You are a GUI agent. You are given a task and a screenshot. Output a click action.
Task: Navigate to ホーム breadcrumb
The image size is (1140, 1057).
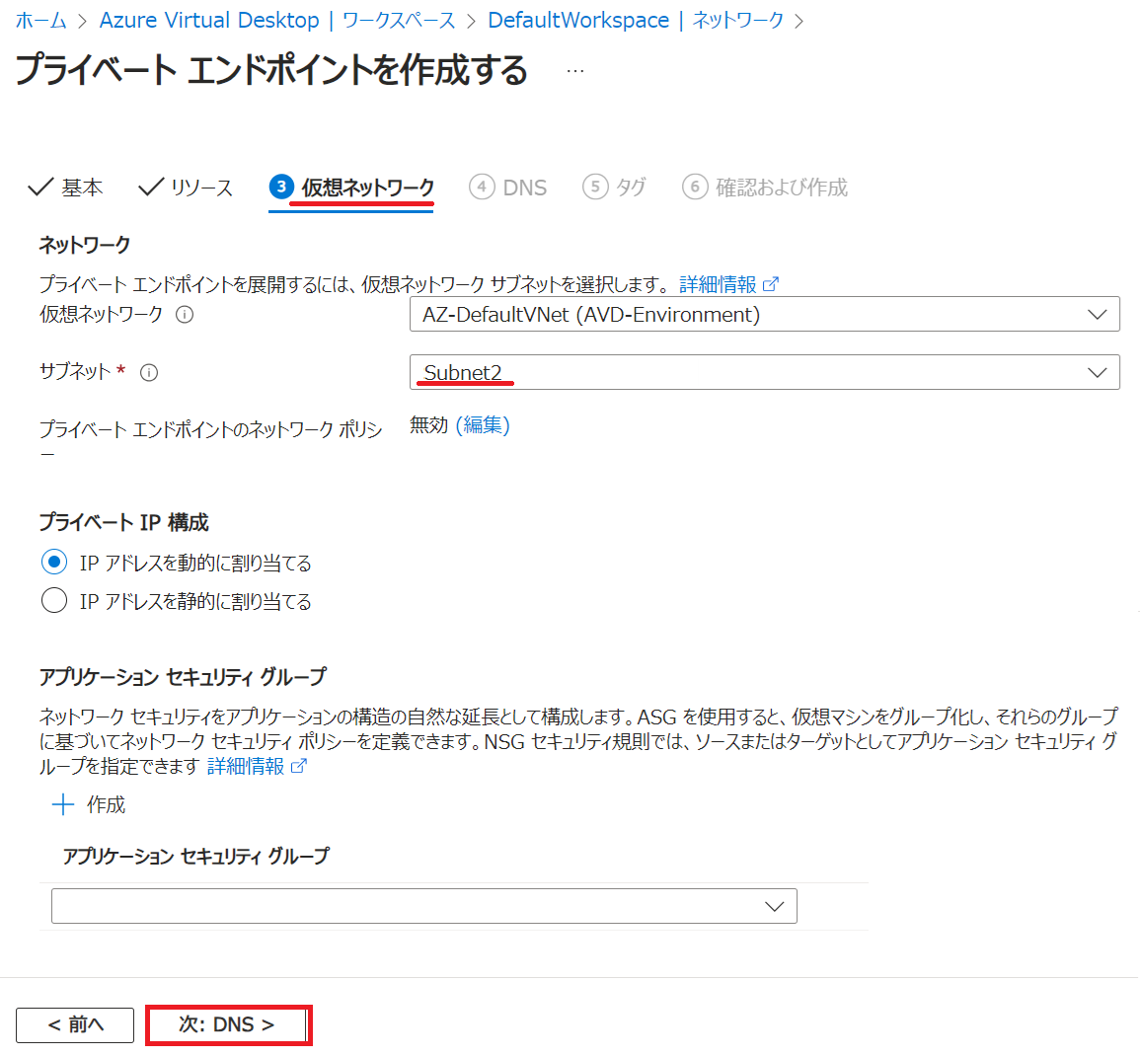[40, 21]
